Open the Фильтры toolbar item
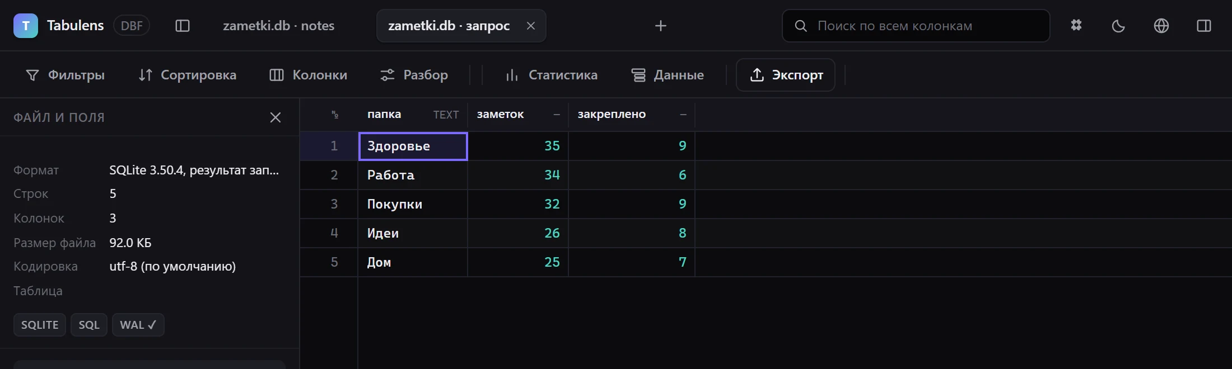This screenshot has width=1232, height=369. point(66,75)
